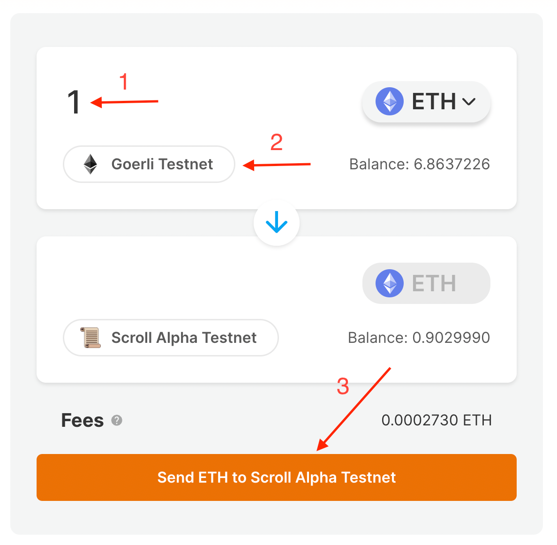The height and width of the screenshot is (545, 557).
Task: Click the red annotation number 3
Action: tap(343, 386)
